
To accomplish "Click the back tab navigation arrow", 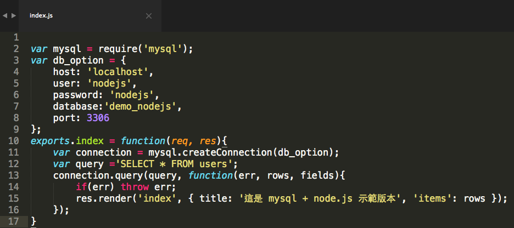I will pyautogui.click(x=5, y=16).
